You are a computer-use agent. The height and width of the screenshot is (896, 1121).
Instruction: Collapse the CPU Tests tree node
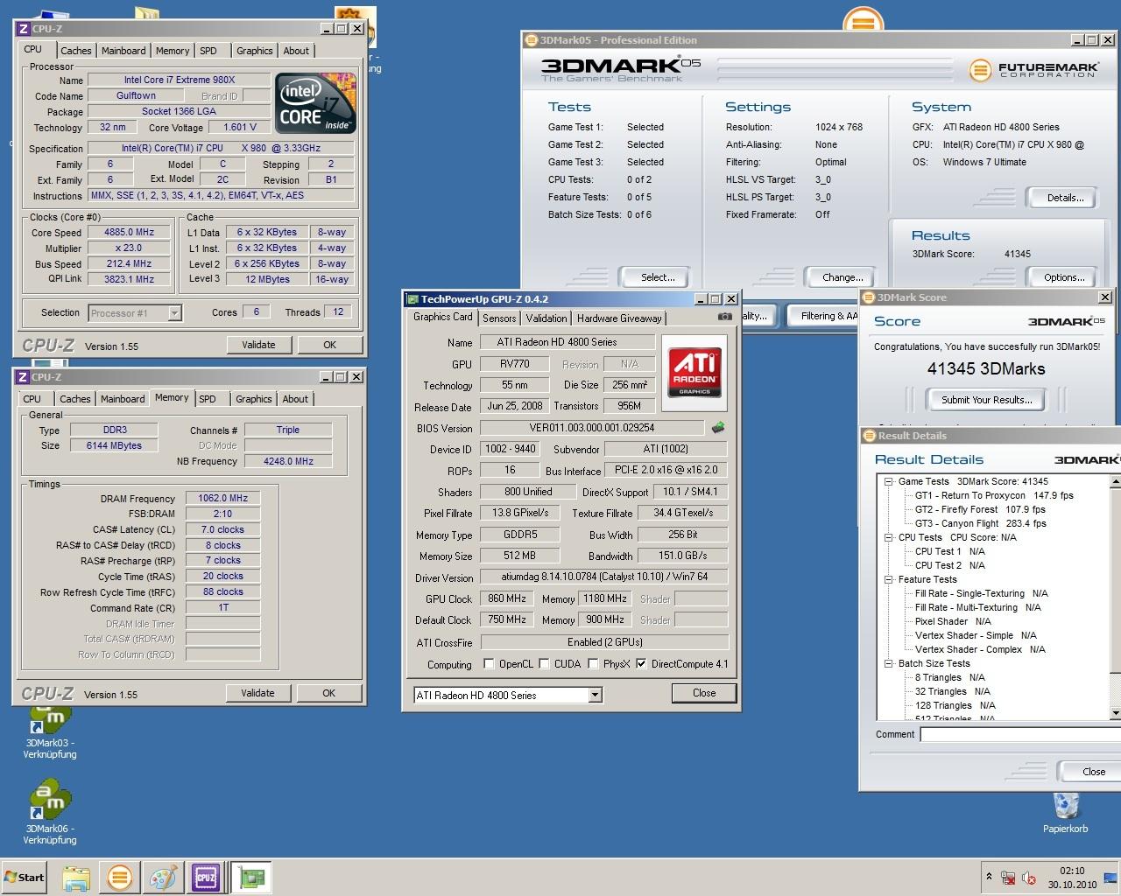pyautogui.click(x=888, y=537)
